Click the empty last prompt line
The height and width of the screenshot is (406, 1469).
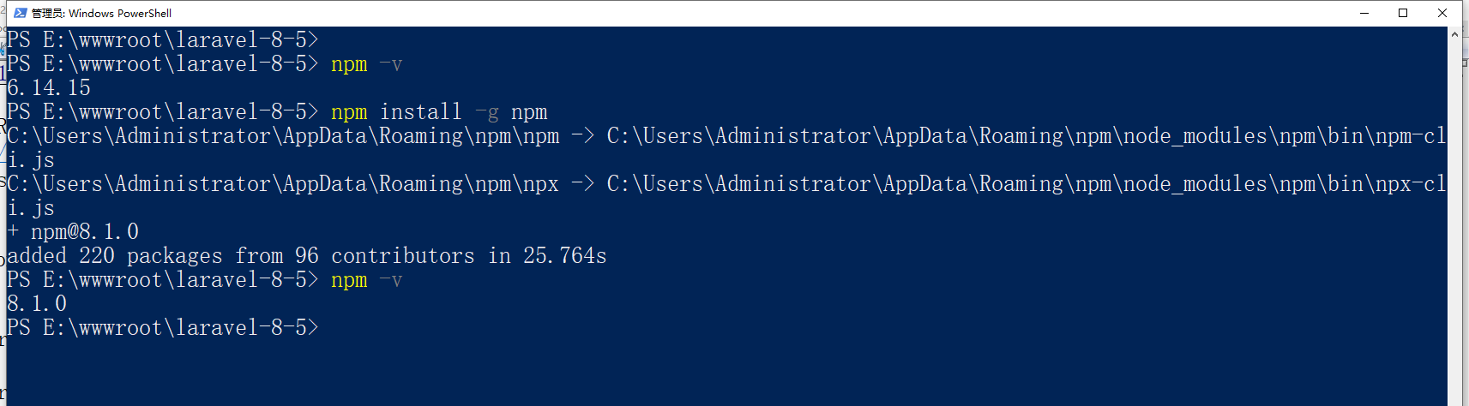pyautogui.click(x=163, y=328)
